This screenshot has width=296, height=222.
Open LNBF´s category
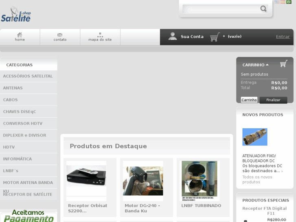coord(29,171)
